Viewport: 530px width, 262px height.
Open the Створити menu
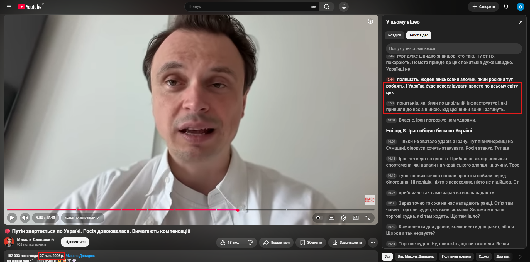point(484,7)
